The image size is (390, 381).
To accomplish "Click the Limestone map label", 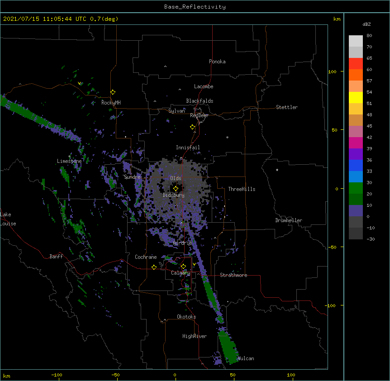I will tap(69, 161).
